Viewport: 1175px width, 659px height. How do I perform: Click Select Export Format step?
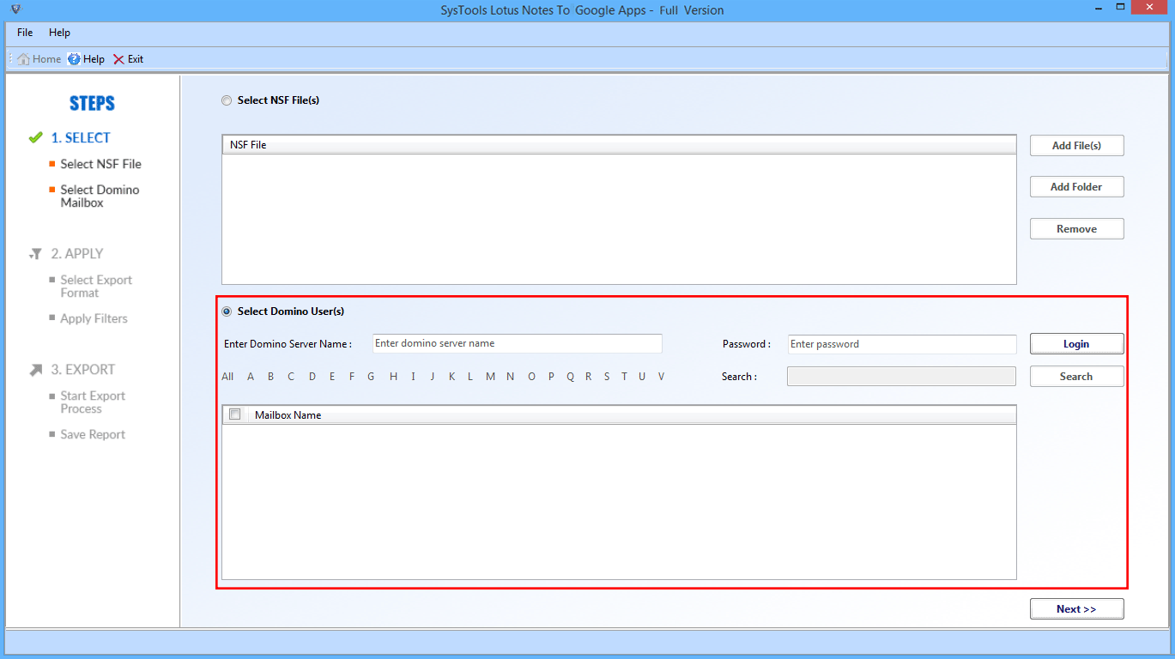(96, 287)
